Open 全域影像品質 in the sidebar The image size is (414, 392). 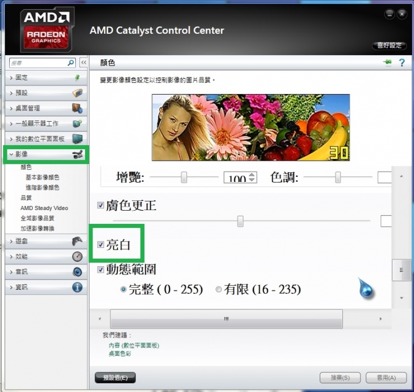[37, 218]
